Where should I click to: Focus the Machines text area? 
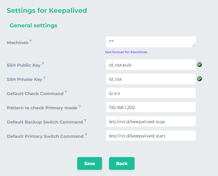click(151, 42)
